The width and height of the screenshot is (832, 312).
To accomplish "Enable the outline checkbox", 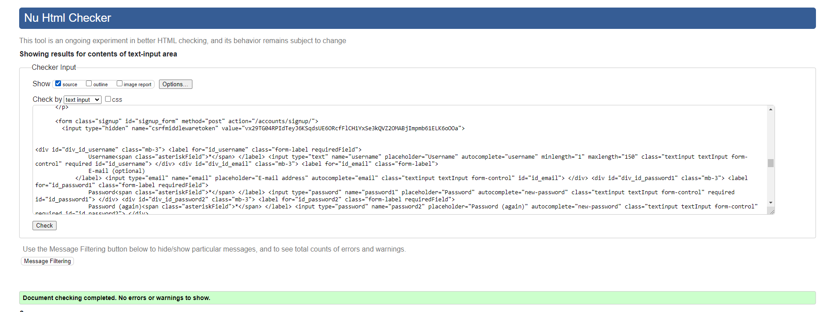I will coord(89,84).
